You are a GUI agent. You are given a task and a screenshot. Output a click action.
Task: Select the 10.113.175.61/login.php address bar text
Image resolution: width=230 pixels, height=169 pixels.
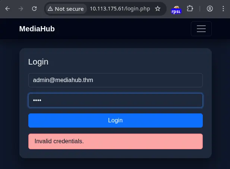click(x=120, y=9)
